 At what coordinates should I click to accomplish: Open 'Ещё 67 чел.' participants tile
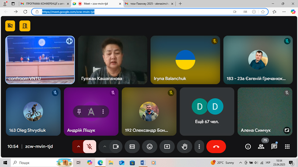[x=207, y=111]
